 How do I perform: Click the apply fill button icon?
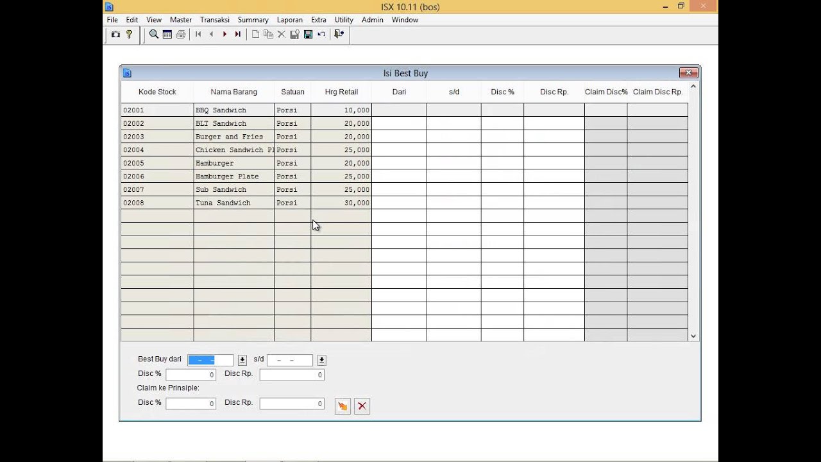[x=343, y=406]
